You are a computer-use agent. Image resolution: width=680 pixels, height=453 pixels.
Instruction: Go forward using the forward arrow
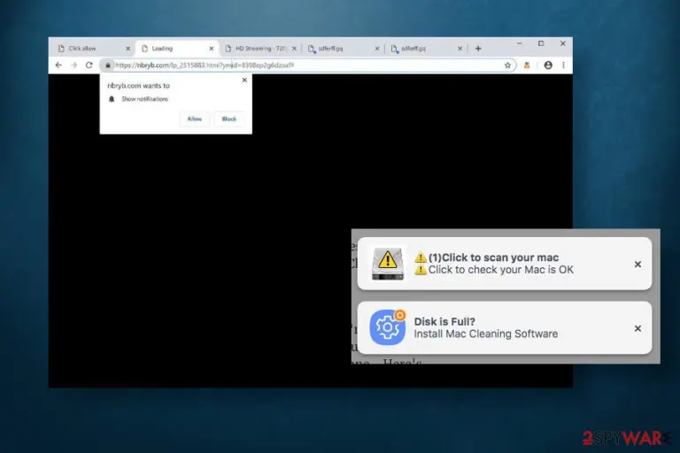click(74, 65)
